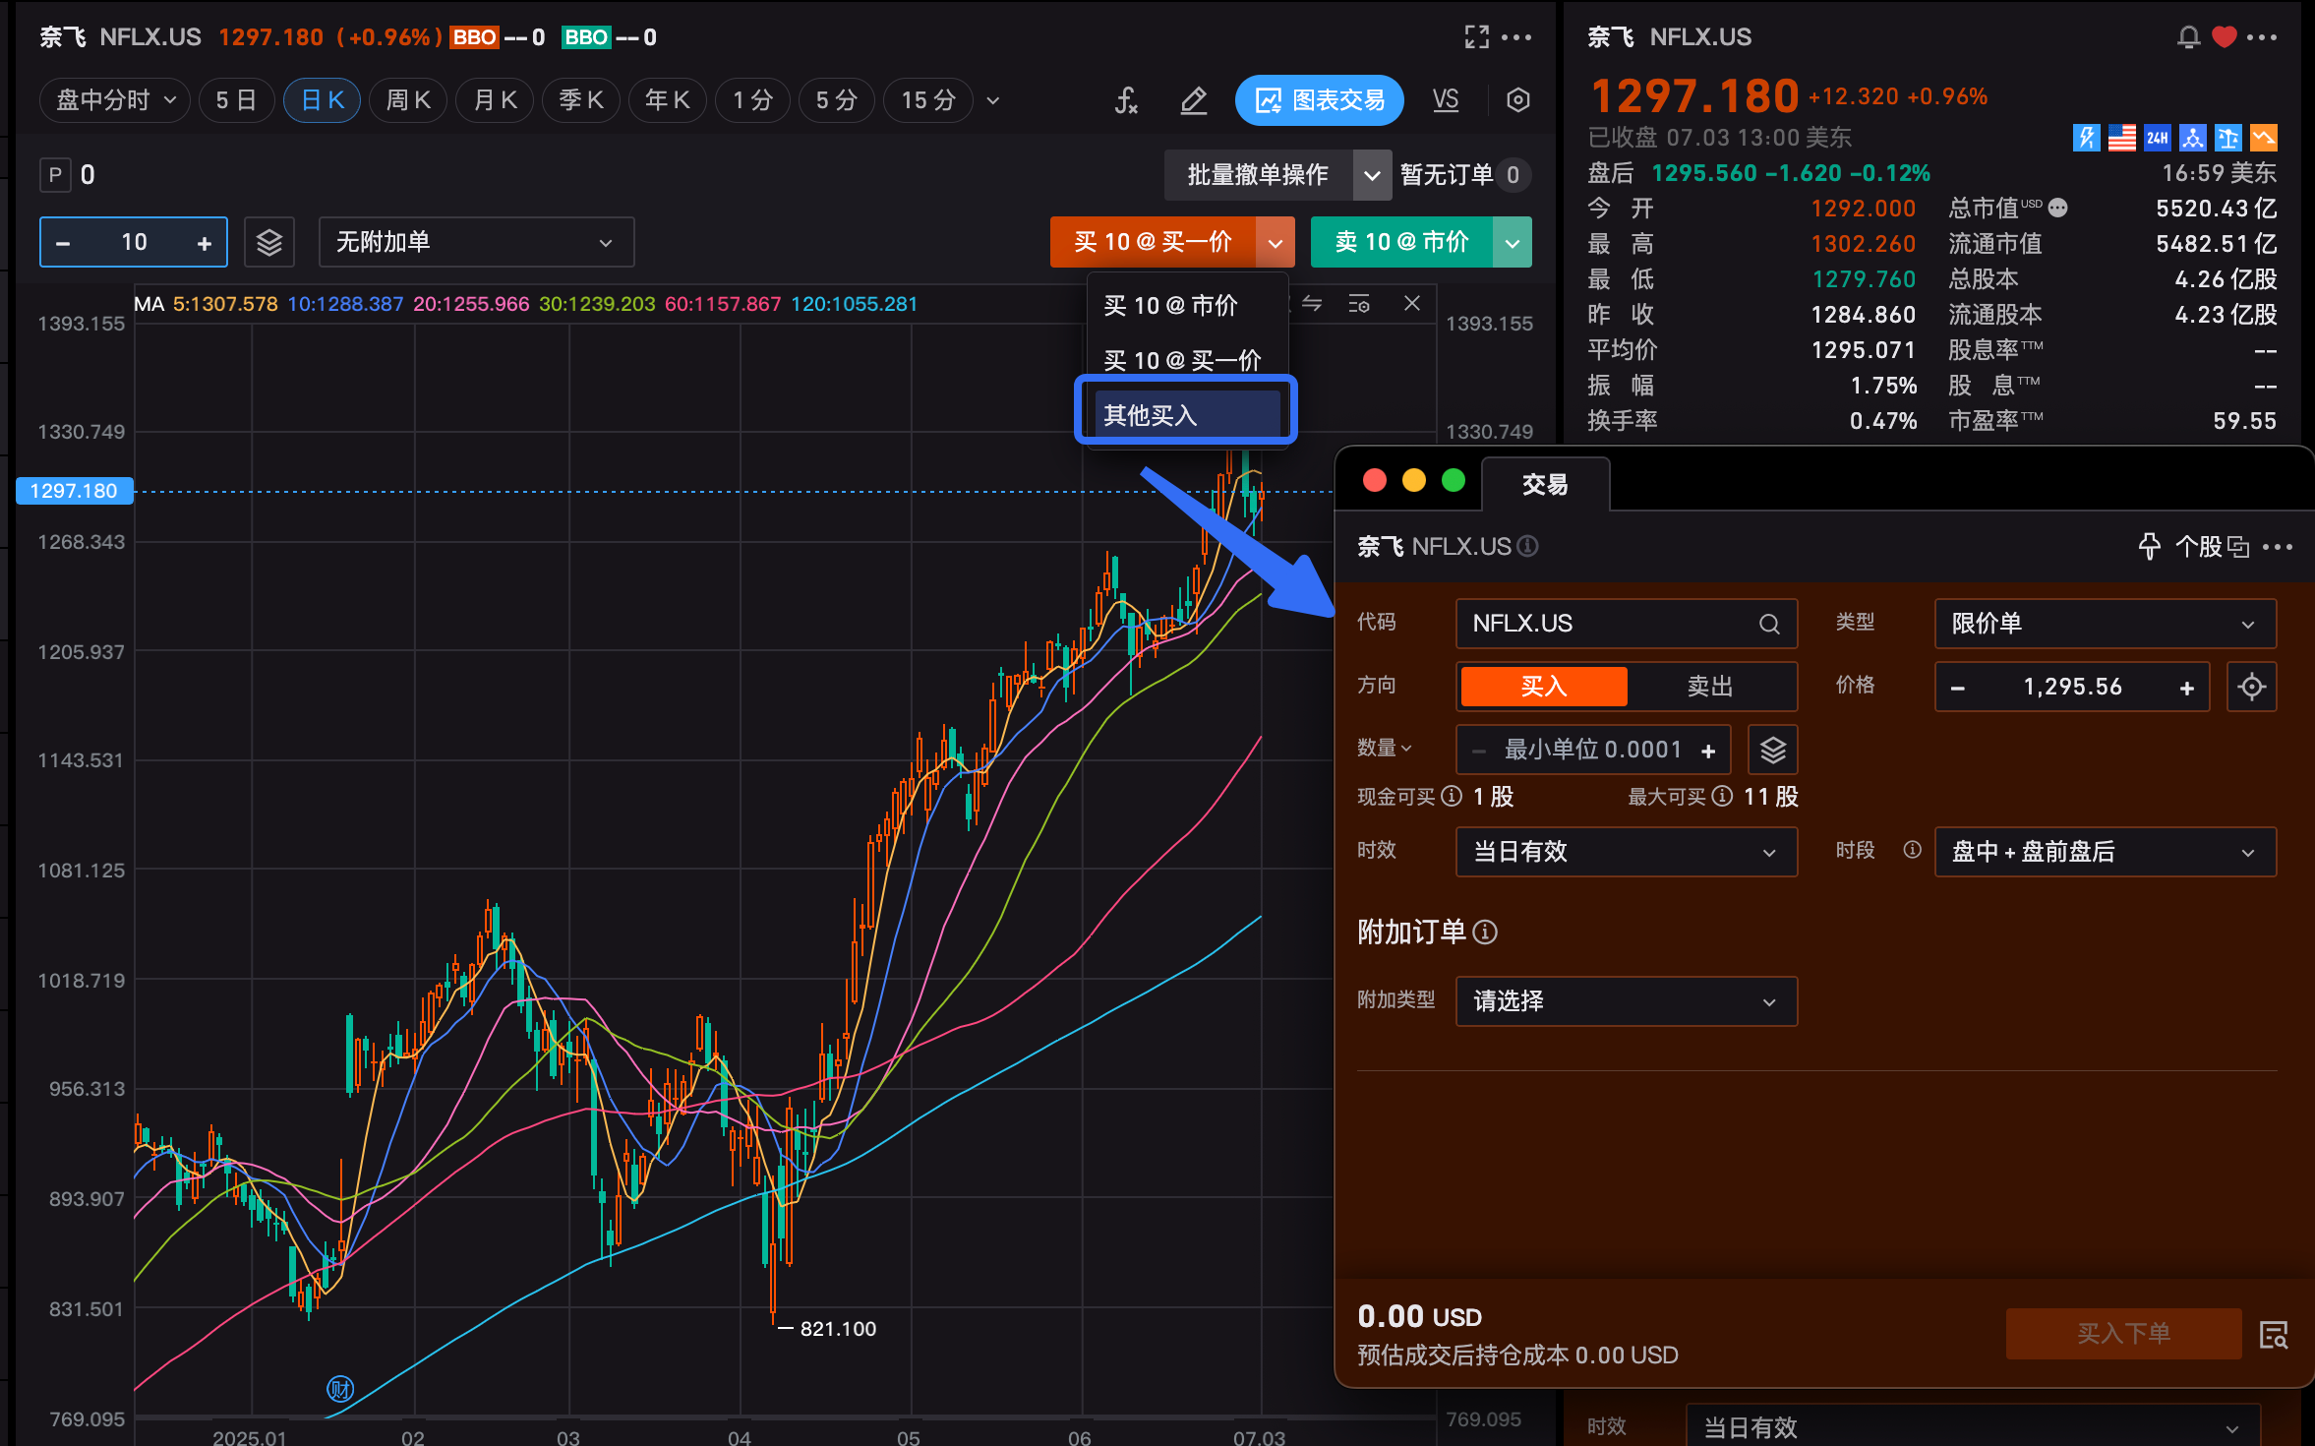Expand the sell button dropdown arrow
Screen dimensions: 2315x1446
[1513, 242]
